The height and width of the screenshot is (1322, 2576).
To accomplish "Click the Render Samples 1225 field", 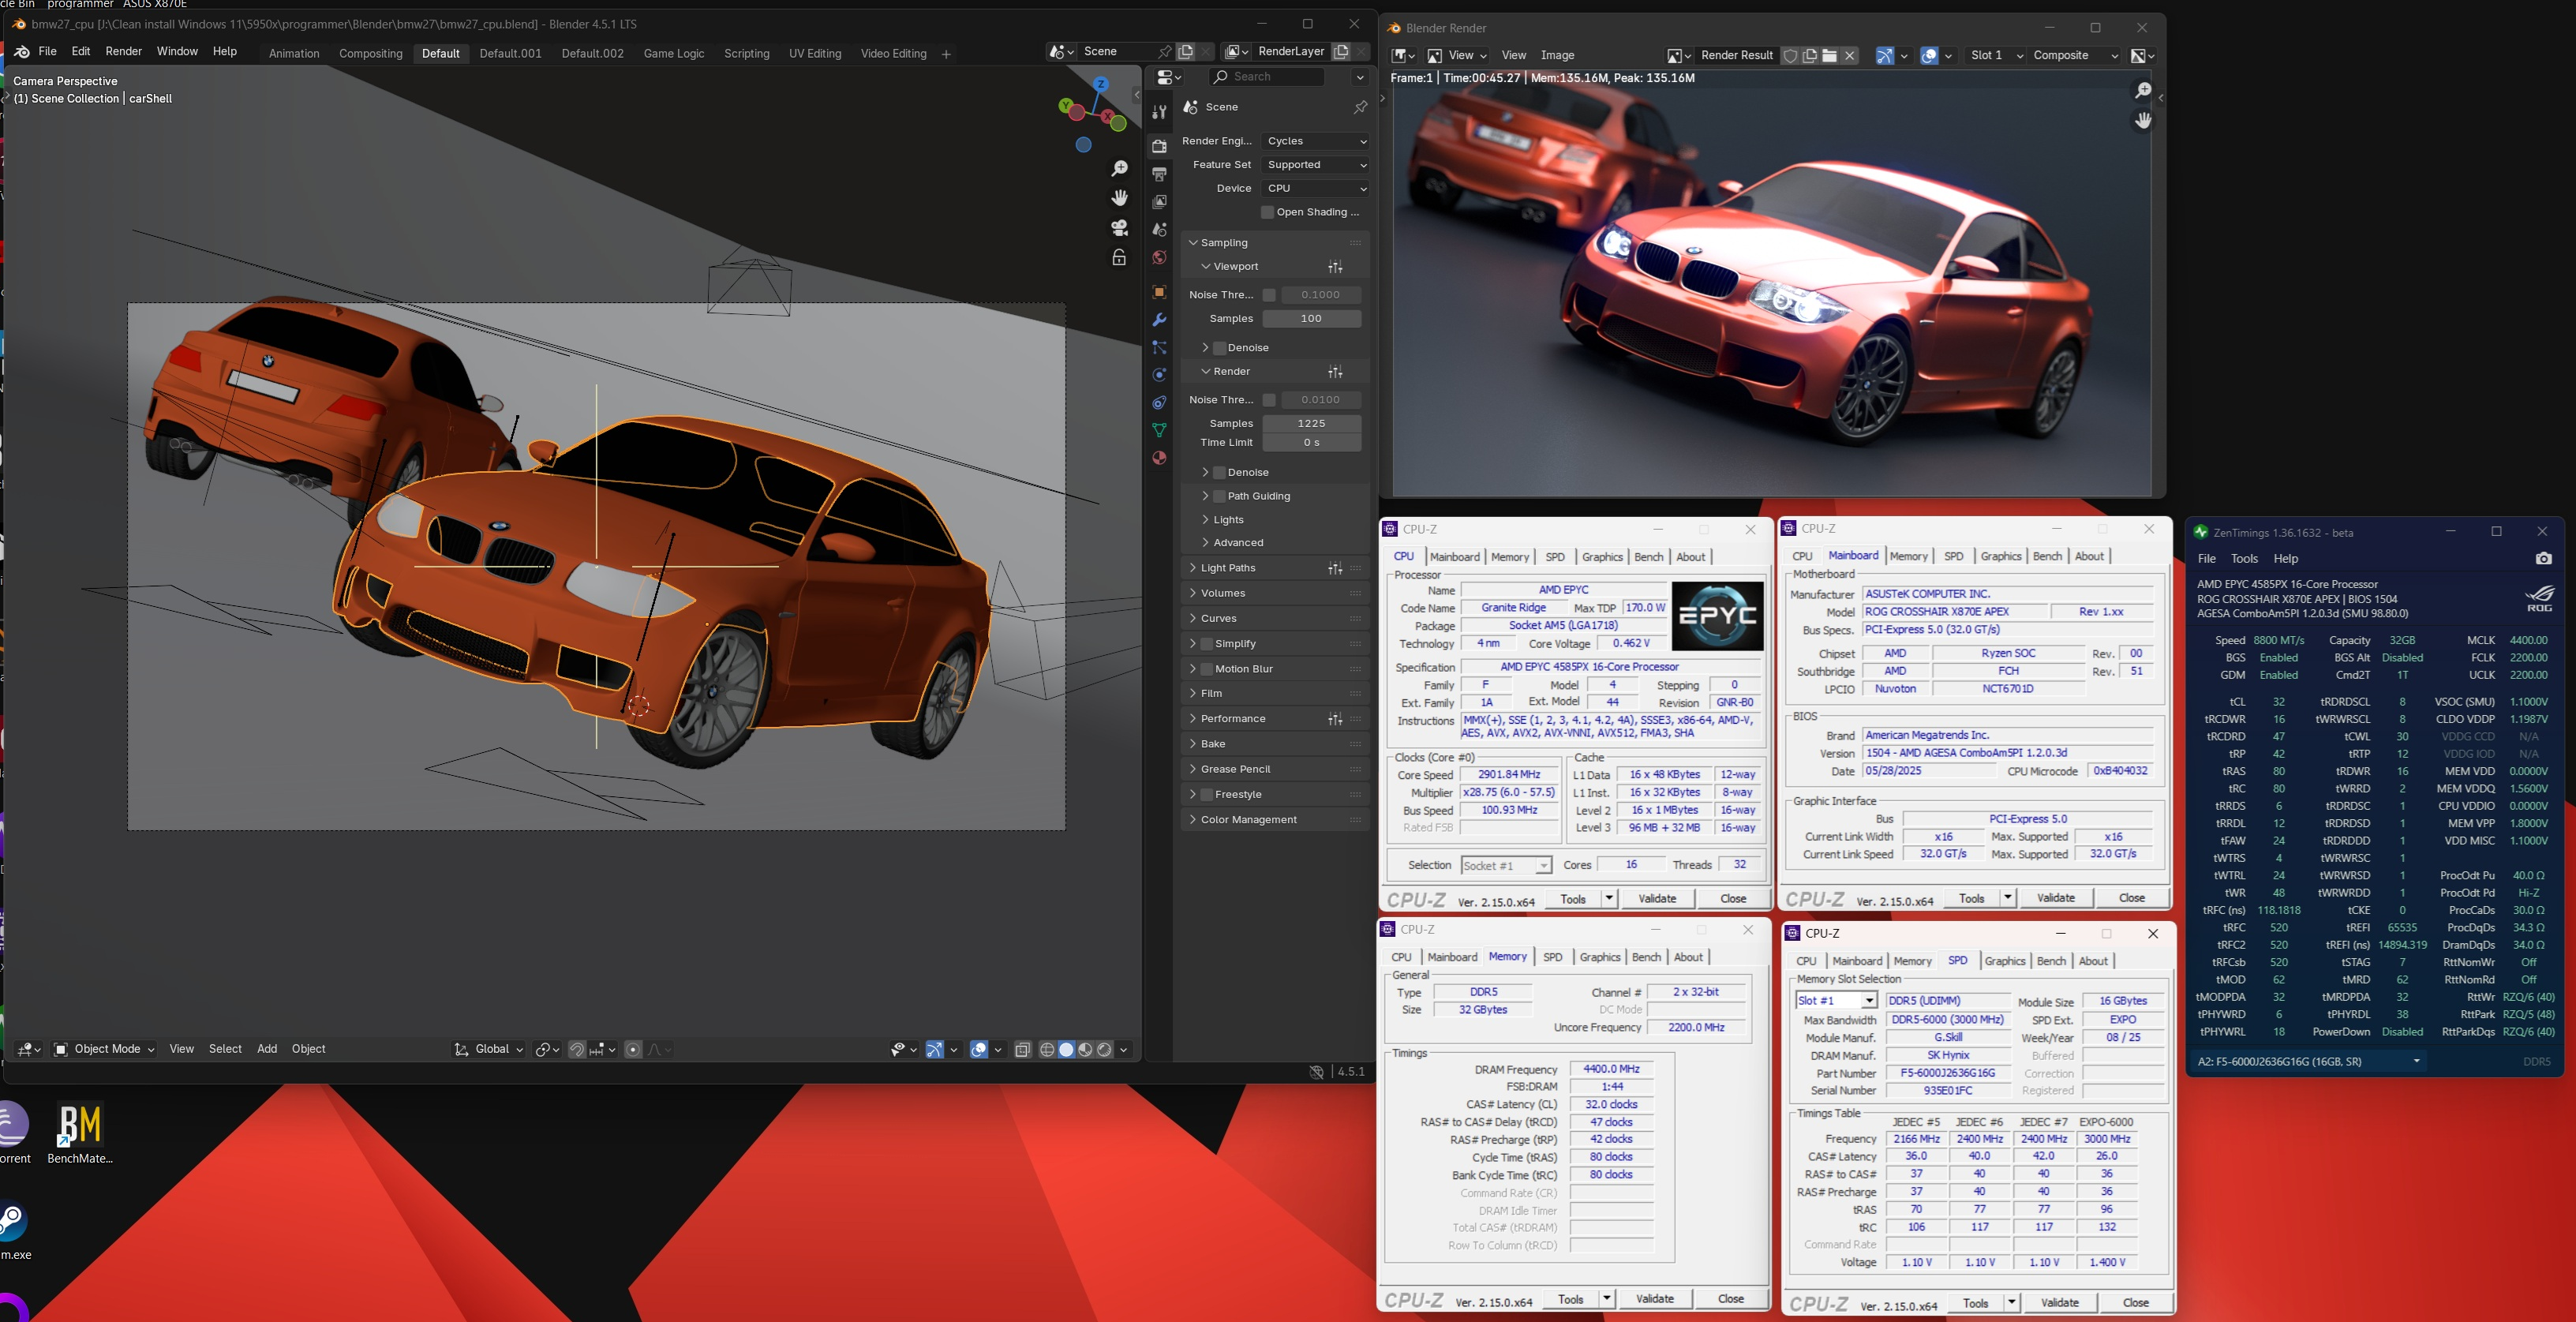I will coord(1311,424).
